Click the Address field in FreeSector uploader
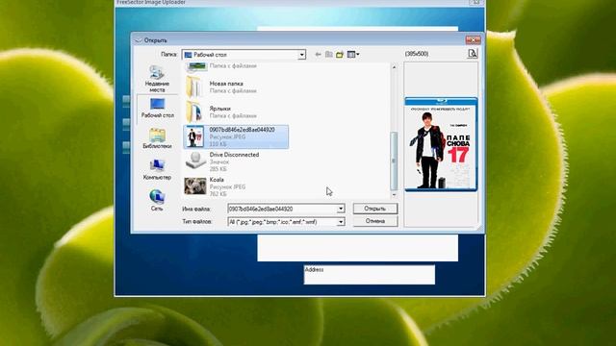616x346 pixels. point(370,275)
